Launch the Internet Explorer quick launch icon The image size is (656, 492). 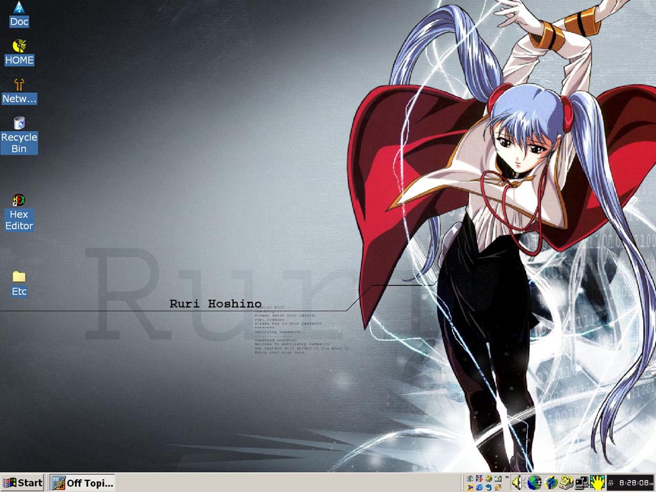pyautogui.click(x=479, y=488)
